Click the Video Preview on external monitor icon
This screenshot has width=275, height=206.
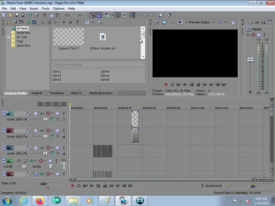click(164, 22)
